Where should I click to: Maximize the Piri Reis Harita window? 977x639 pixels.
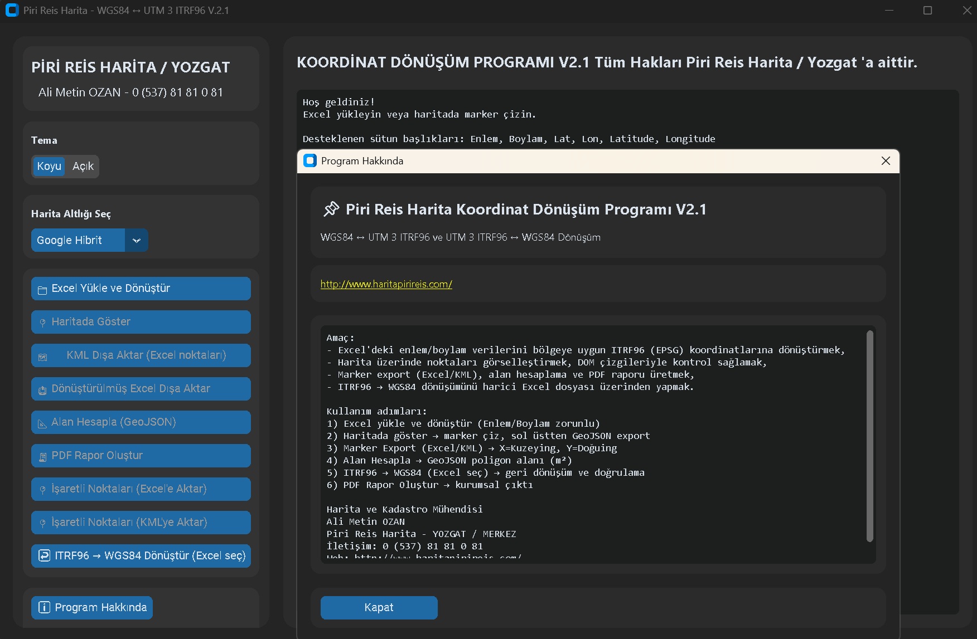tap(927, 11)
